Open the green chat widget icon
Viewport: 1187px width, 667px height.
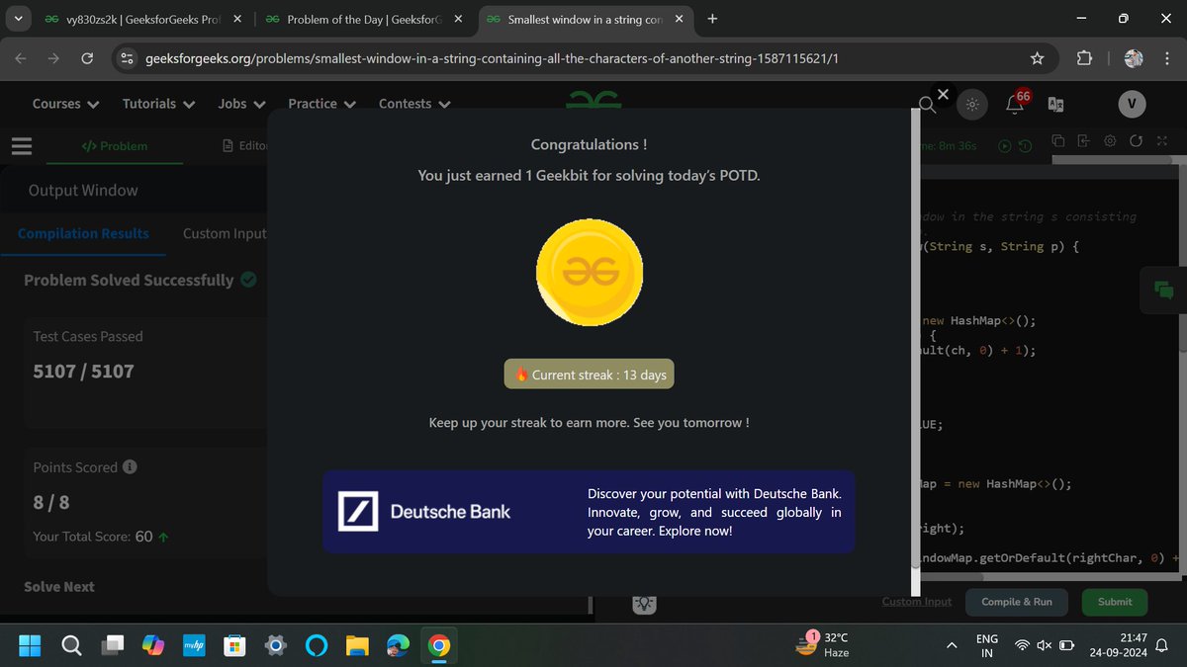click(x=1163, y=291)
